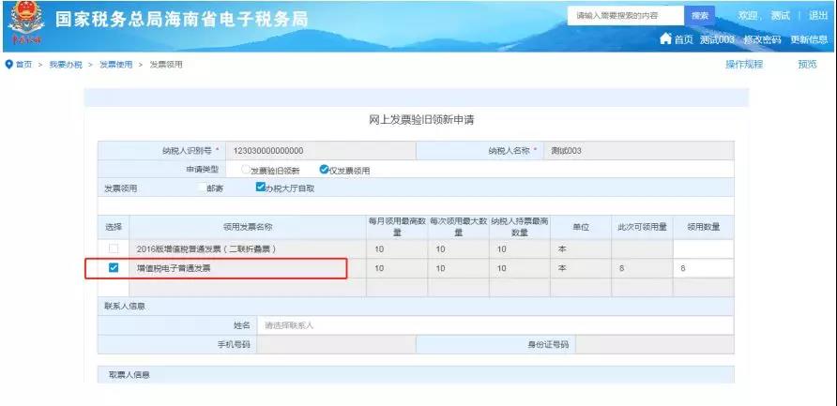Click the 网上发票验旧领新申请 form title
837x406 pixels.
point(421,120)
